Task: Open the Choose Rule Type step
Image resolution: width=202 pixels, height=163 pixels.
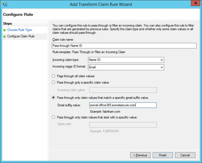Action: coord(19,30)
